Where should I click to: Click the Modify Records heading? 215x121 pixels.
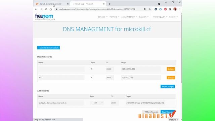[x=44, y=57]
